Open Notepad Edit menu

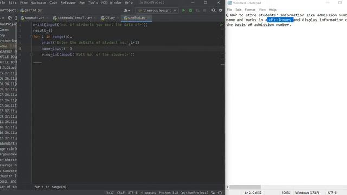tap(238, 10)
